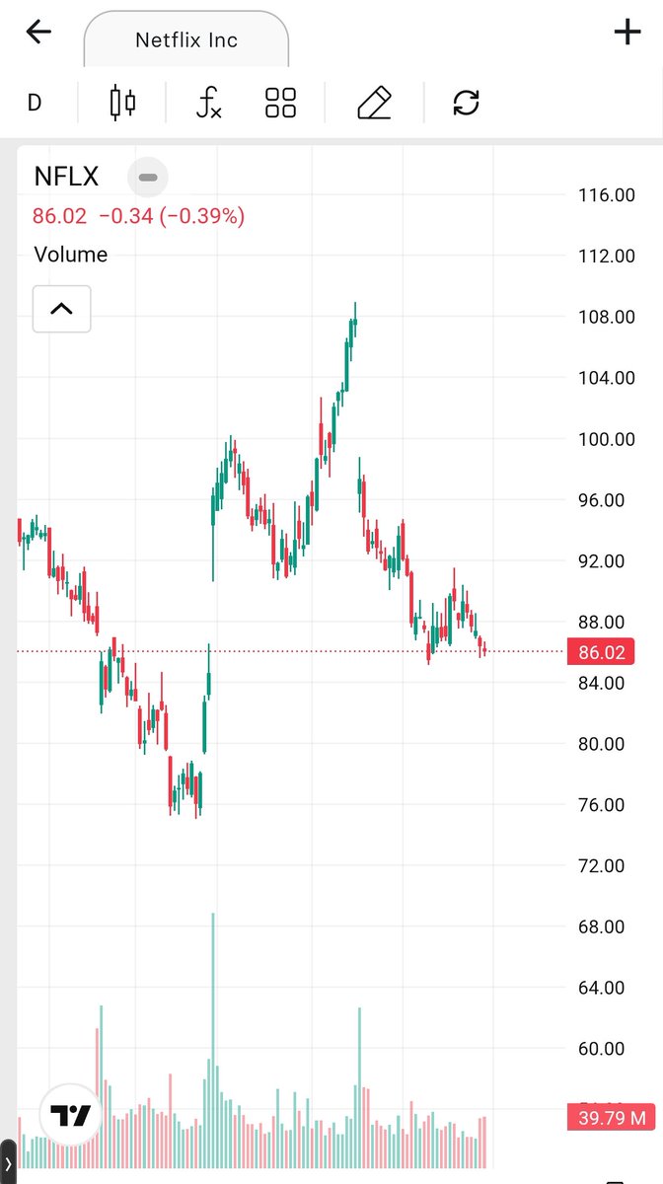Go back with the arrow icon
The image size is (663, 1184).
tap(38, 32)
